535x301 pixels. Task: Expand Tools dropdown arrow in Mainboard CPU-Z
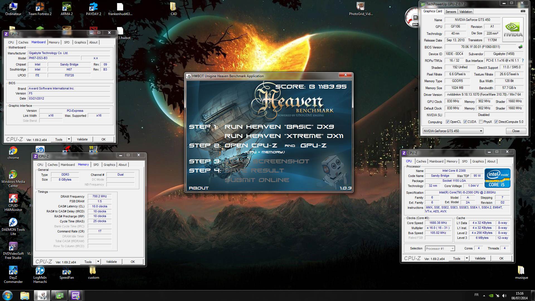point(69,139)
